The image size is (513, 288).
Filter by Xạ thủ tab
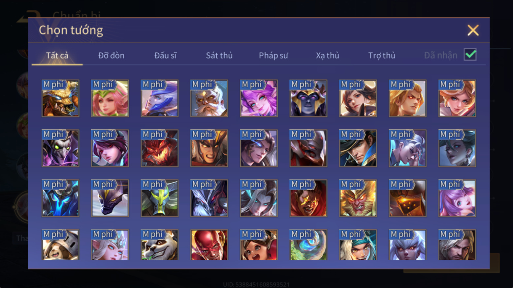point(327,55)
